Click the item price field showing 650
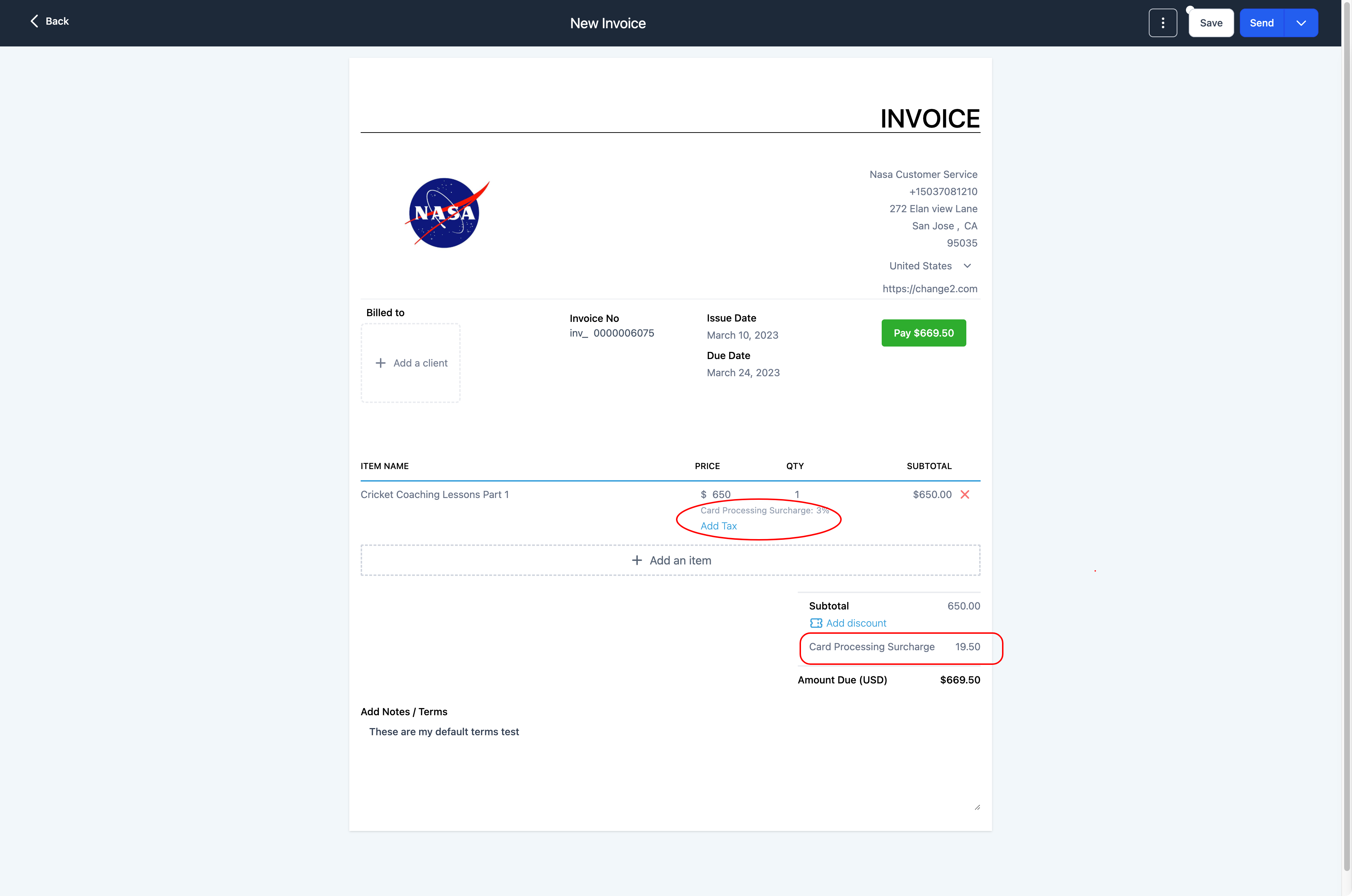The height and width of the screenshot is (896, 1352). pos(721,494)
